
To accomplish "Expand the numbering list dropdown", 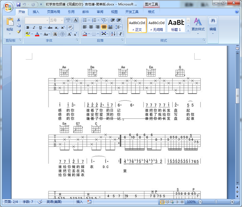I will tap(98, 20).
